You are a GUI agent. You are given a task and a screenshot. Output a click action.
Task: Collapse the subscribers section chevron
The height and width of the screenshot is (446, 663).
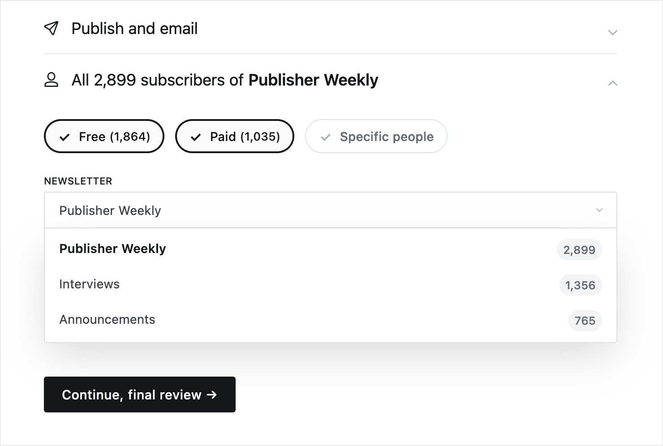[x=612, y=83]
